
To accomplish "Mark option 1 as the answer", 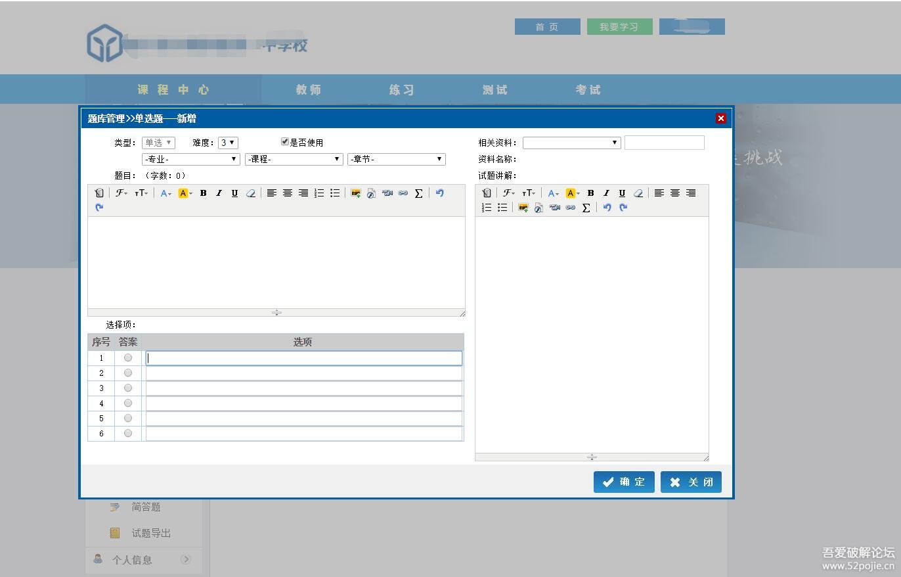I will click(128, 358).
